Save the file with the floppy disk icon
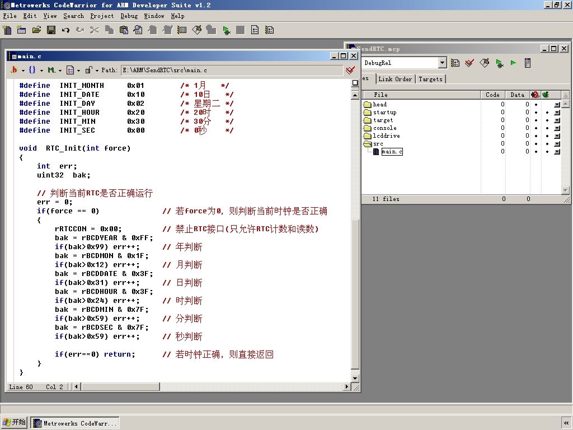This screenshot has width=573, height=430. click(x=51, y=30)
